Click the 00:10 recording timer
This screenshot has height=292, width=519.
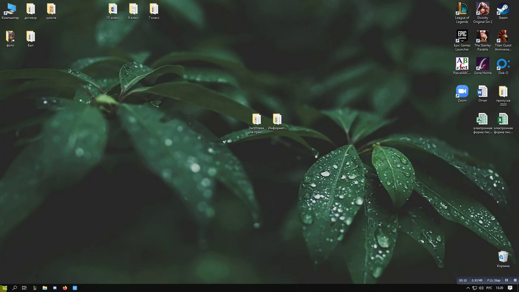[463, 280]
